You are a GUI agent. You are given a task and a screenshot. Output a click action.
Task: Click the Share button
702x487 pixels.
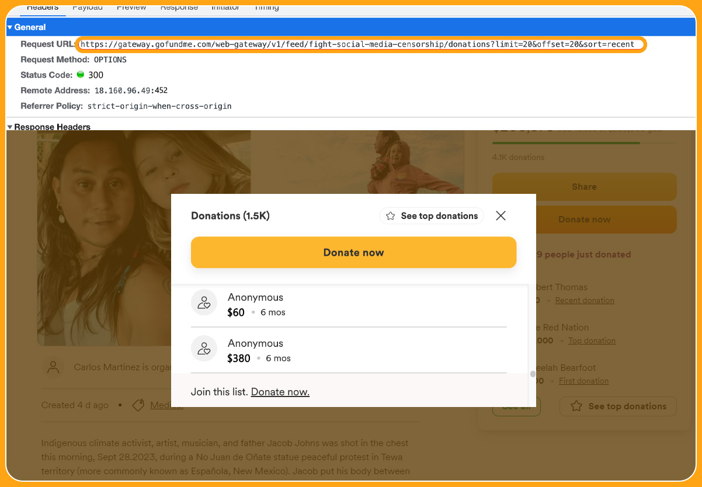(584, 186)
